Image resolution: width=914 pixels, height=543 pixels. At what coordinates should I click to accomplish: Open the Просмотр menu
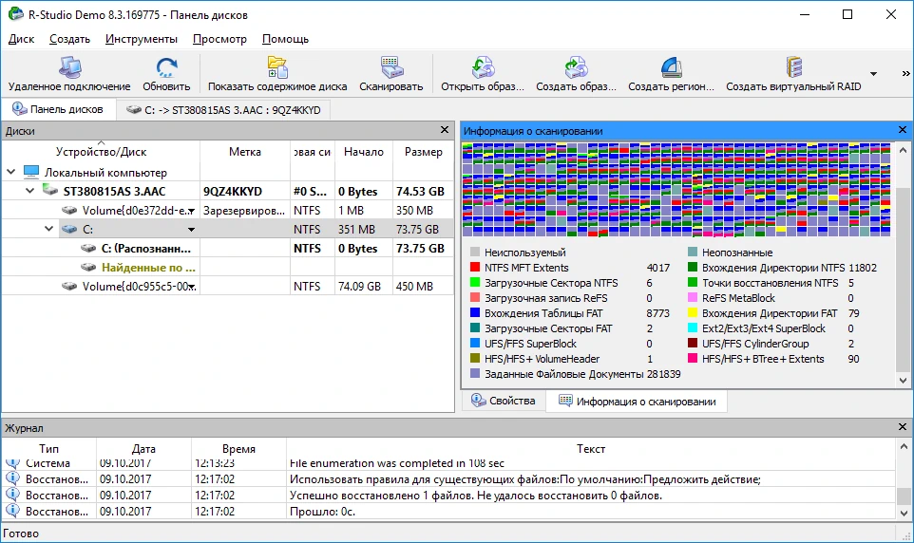pos(219,39)
